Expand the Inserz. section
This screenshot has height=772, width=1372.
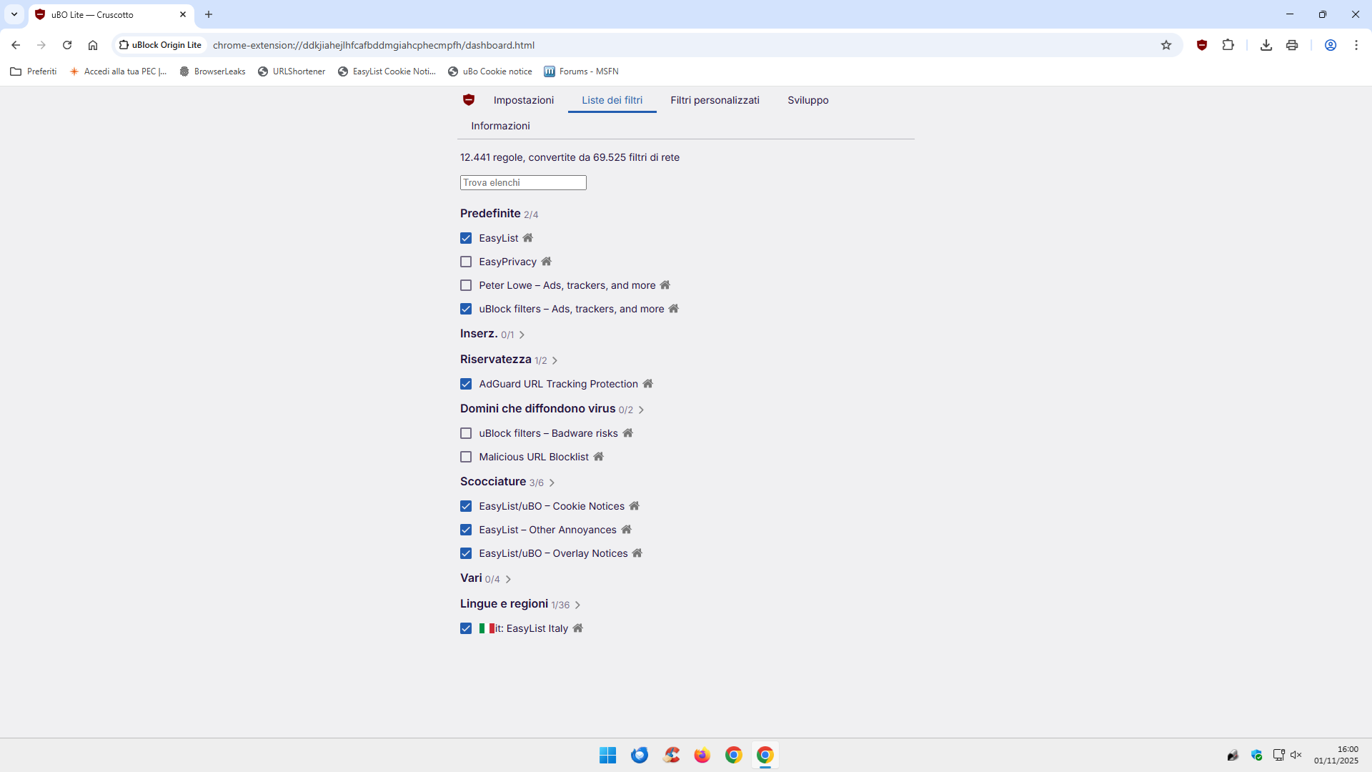[522, 335]
